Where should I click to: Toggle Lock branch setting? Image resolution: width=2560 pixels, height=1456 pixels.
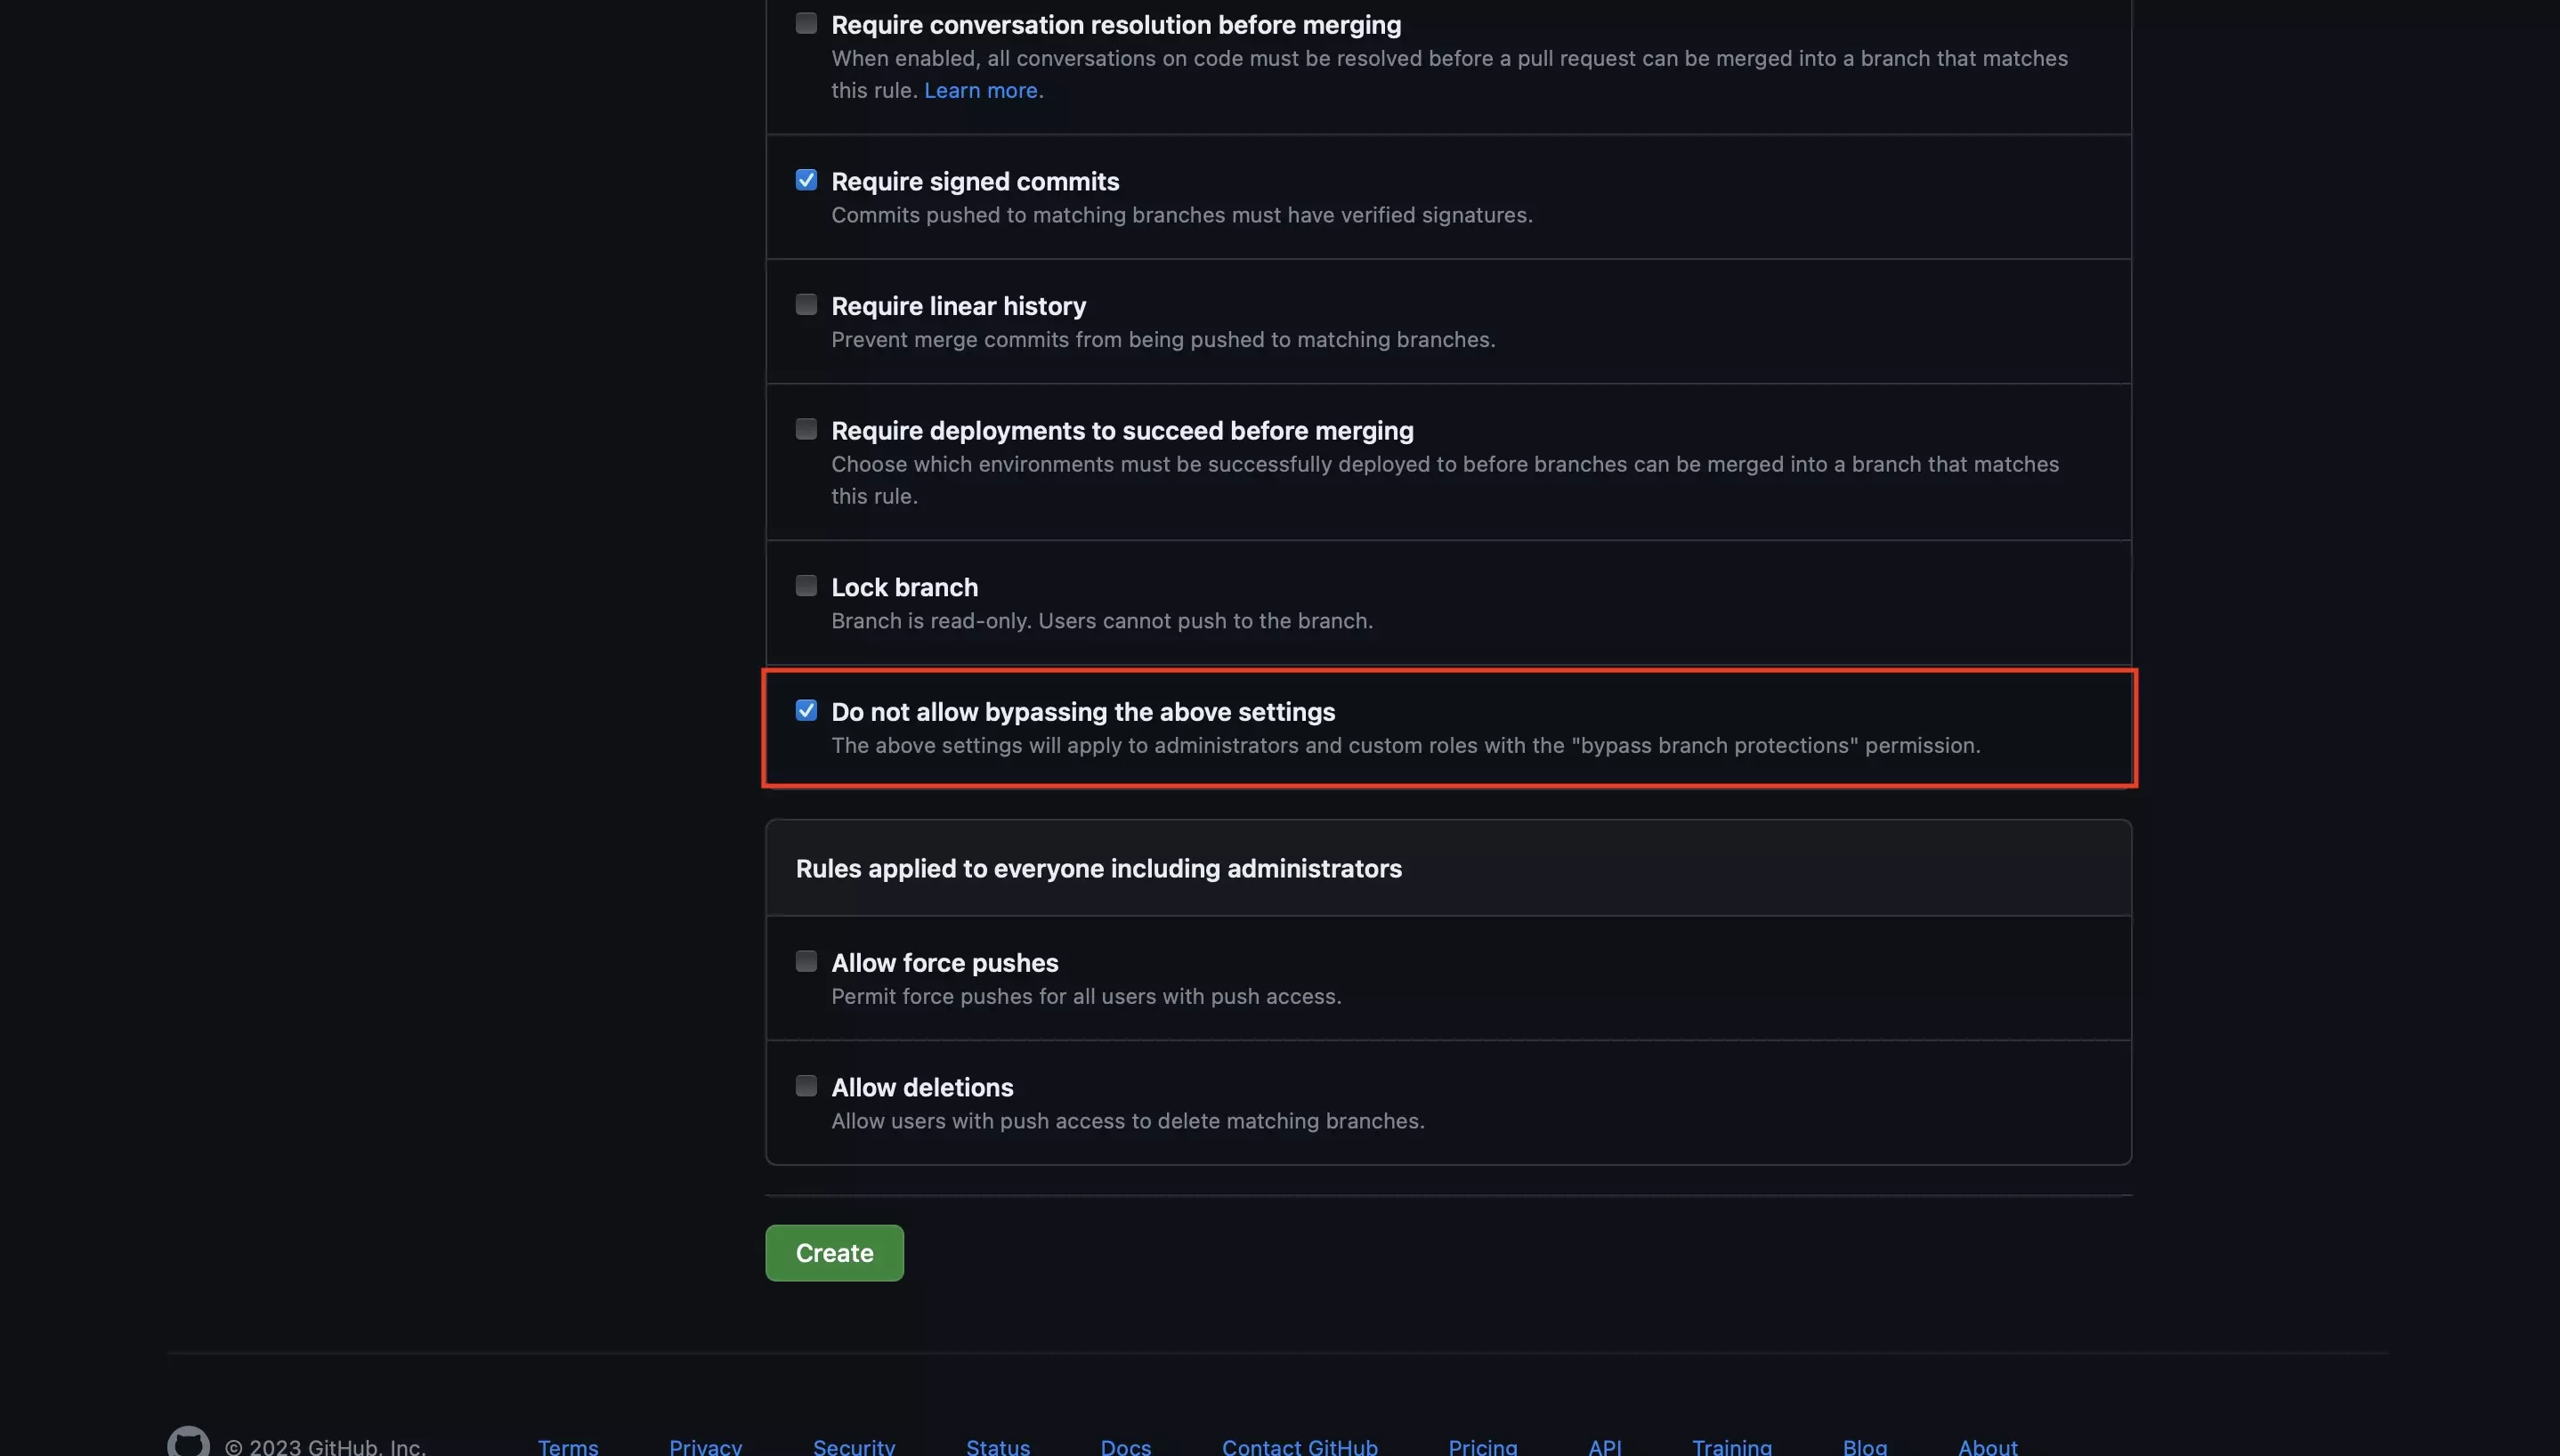coord(806,586)
